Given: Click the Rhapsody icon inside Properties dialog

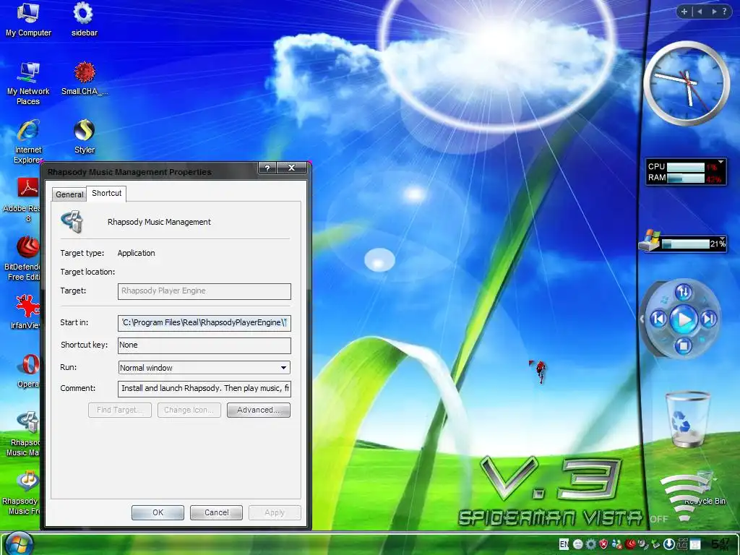Looking at the screenshot, I should click(72, 221).
